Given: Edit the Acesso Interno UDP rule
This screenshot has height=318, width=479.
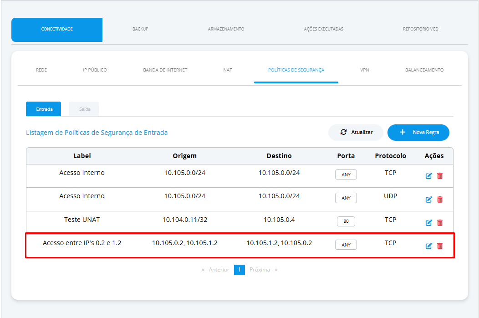Looking at the screenshot, I should point(428,200).
